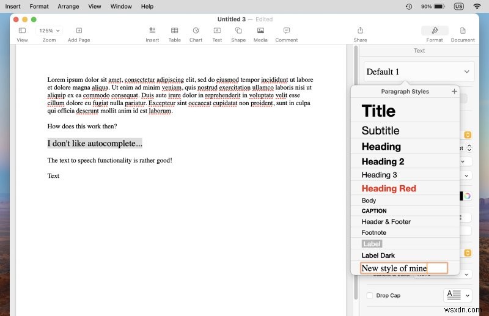Open the Zoom 125% dropdown
489x316 pixels.
[x=49, y=31]
